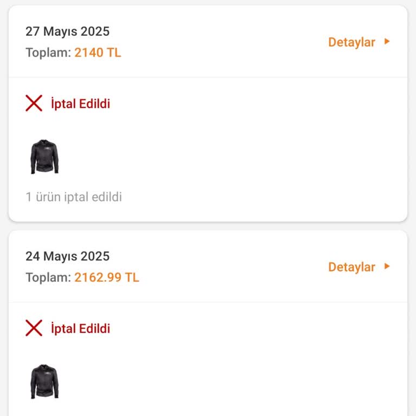Screen dimensions: 416x416
Task: Click the "1 ürün iptal edildi" note
Action: pyautogui.click(x=74, y=197)
